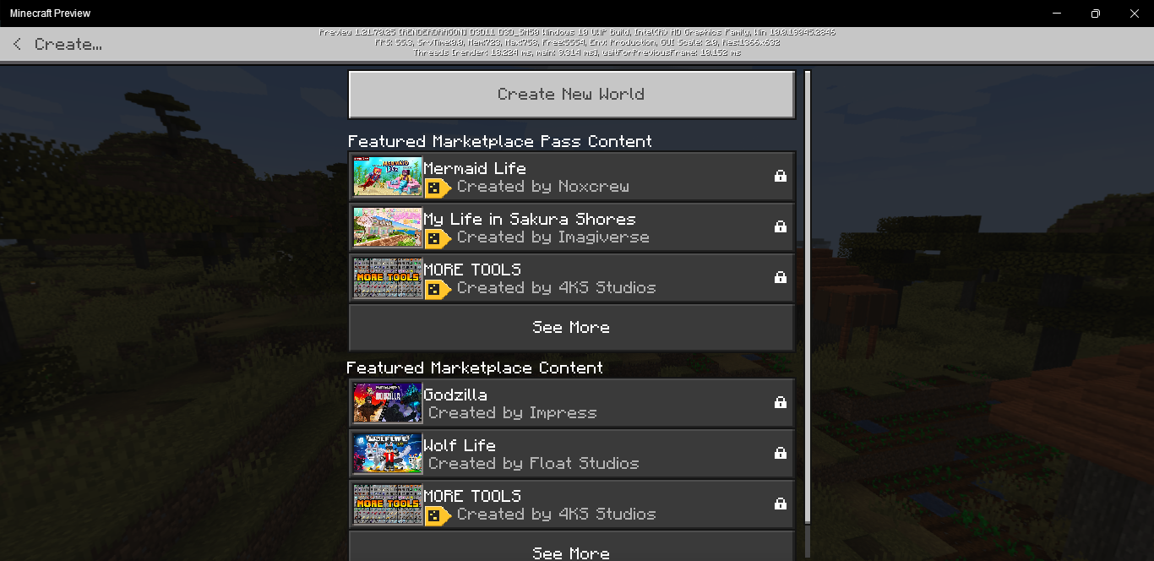Select the Godzilla by Impress entry
The image size is (1154, 561).
(572, 402)
